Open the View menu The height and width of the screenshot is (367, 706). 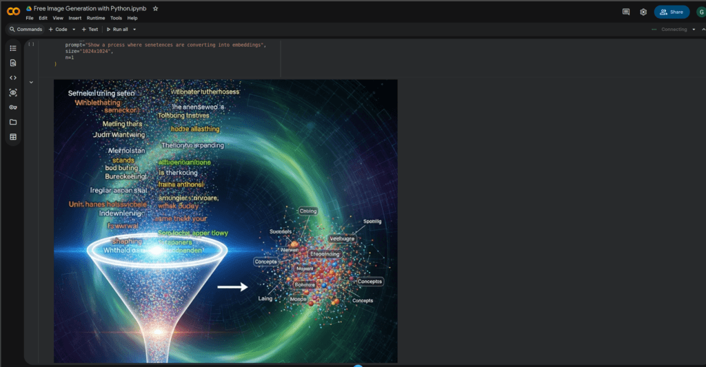58,18
